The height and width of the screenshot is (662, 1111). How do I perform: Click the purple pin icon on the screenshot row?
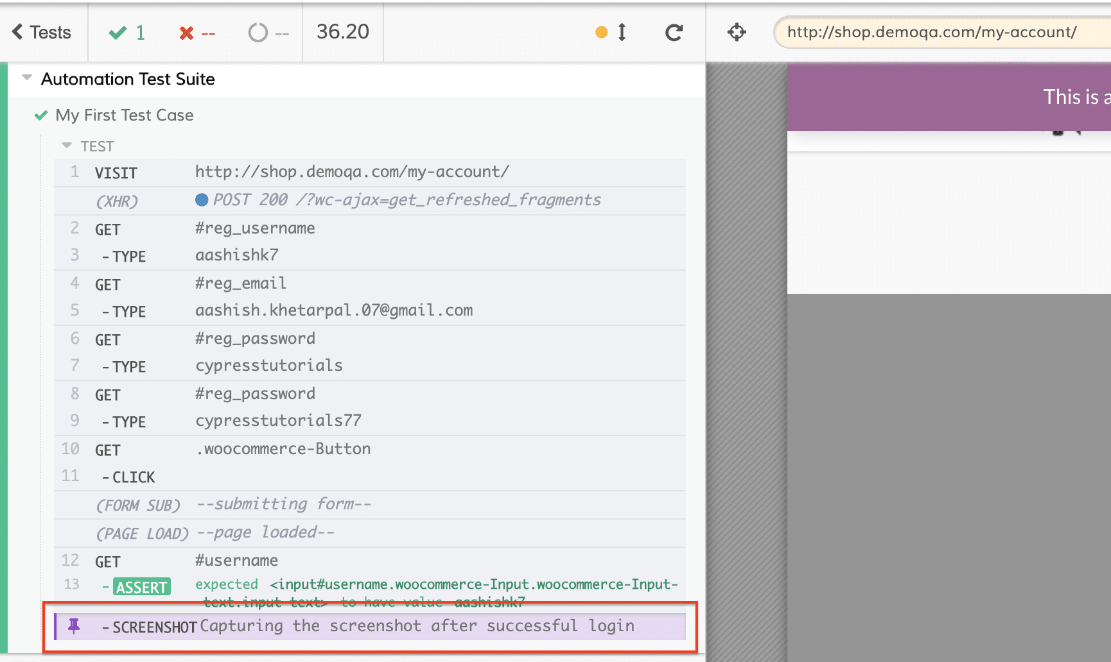(74, 626)
